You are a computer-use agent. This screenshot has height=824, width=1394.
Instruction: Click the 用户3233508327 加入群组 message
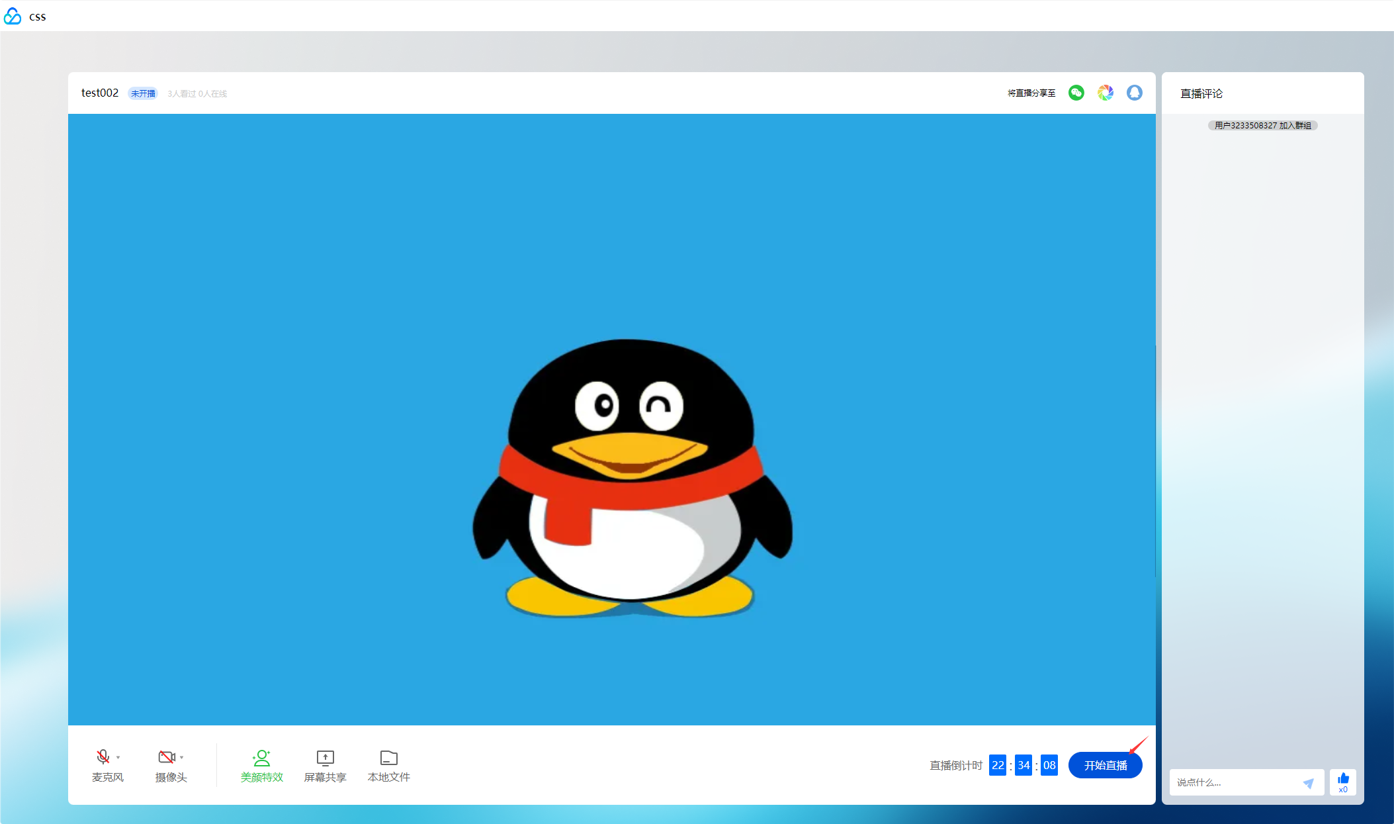tap(1263, 125)
